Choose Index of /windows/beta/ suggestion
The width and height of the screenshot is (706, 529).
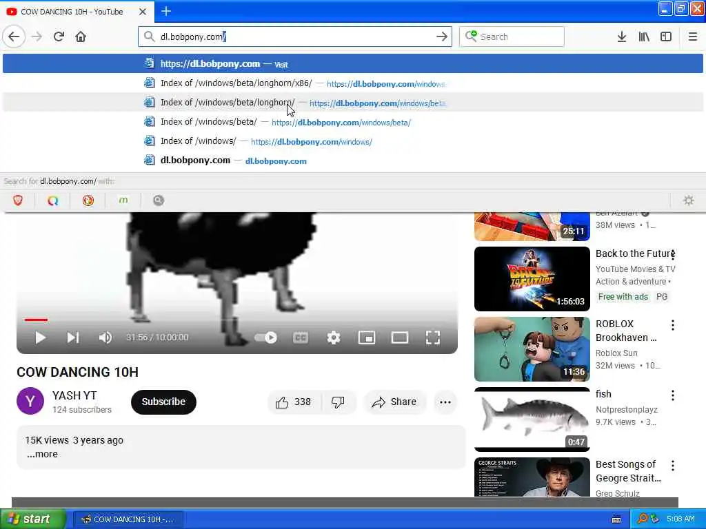click(x=352, y=122)
